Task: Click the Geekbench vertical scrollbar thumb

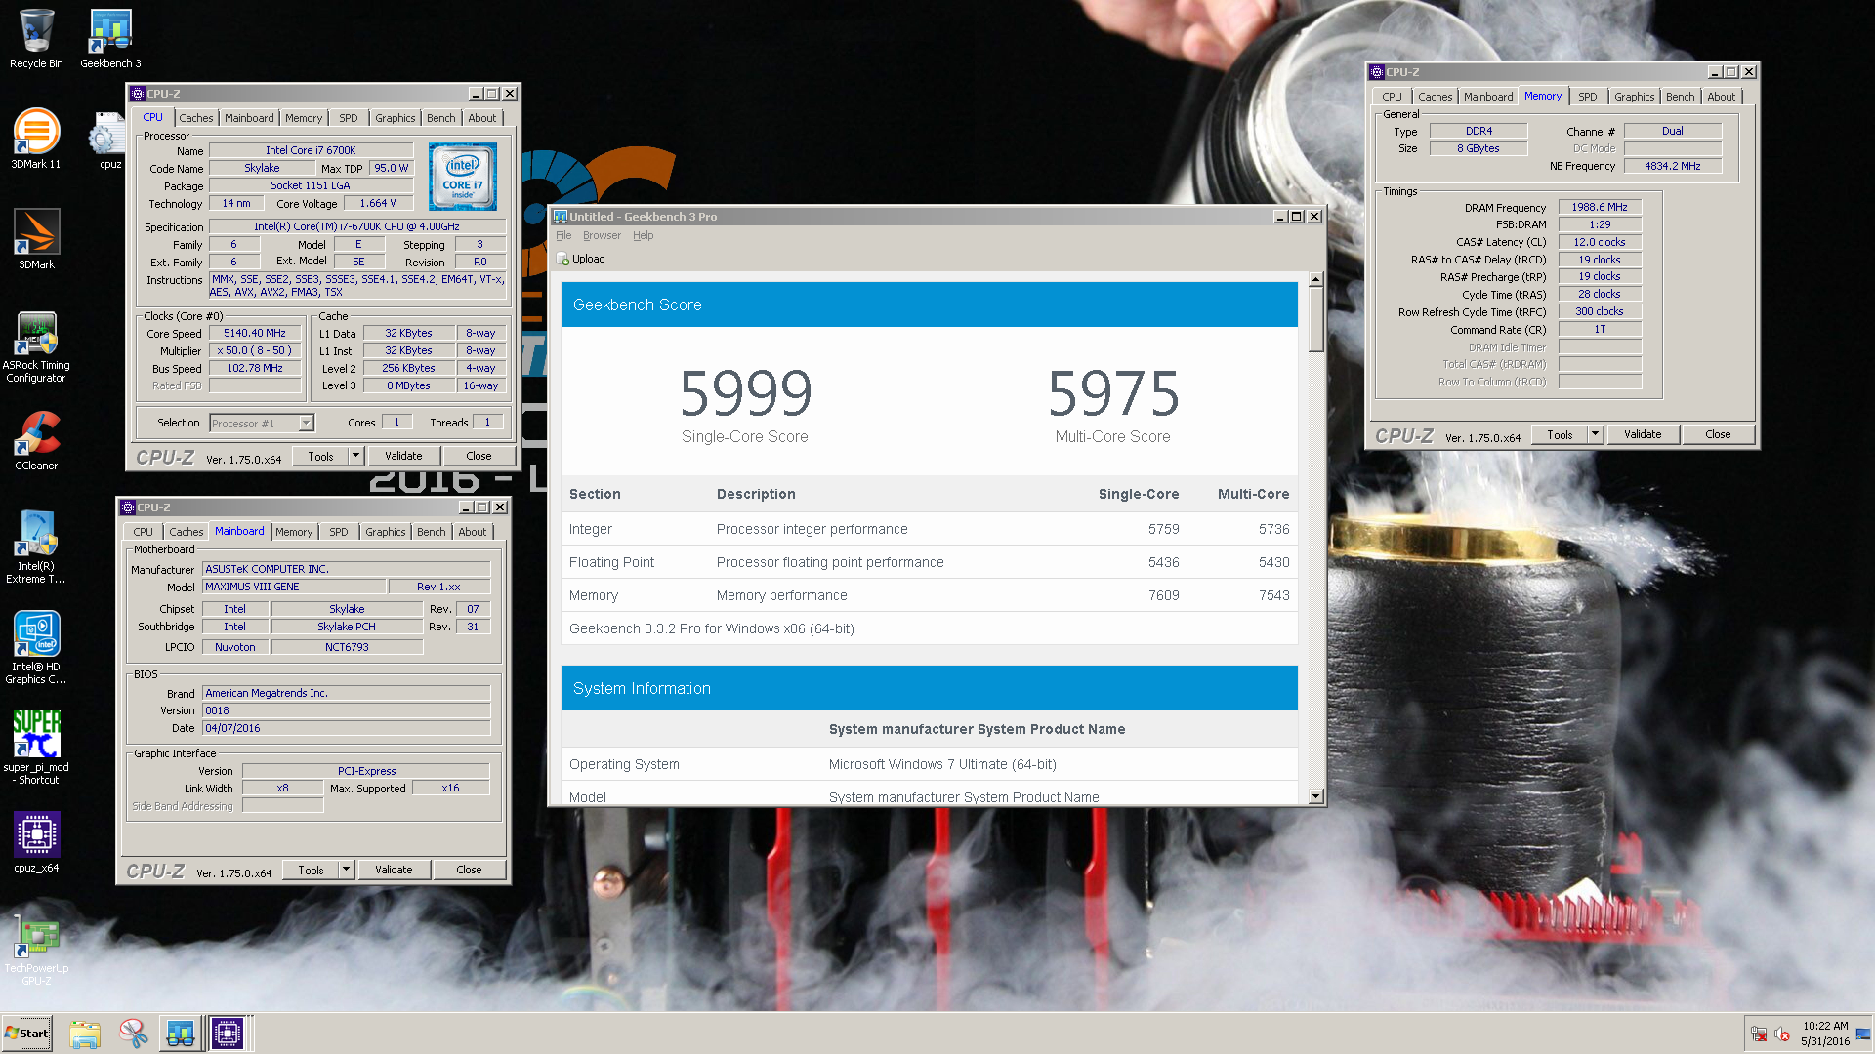Action: [x=1315, y=319]
